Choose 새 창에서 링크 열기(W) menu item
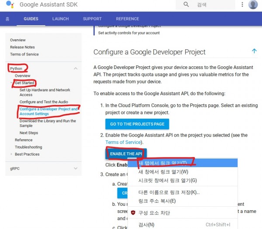 pyautogui.click(x=183, y=172)
